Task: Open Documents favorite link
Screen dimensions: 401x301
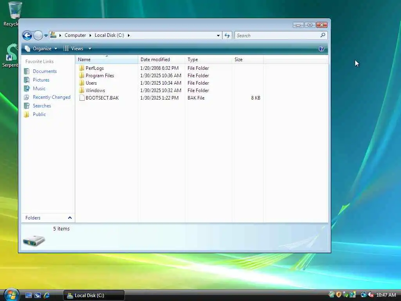Action: pyautogui.click(x=45, y=71)
